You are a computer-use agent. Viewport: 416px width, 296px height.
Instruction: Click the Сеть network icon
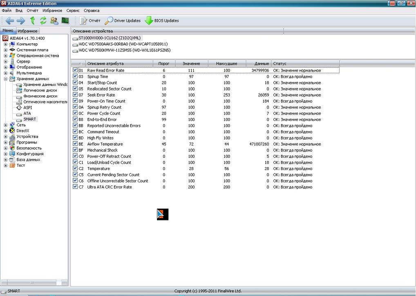[12, 125]
